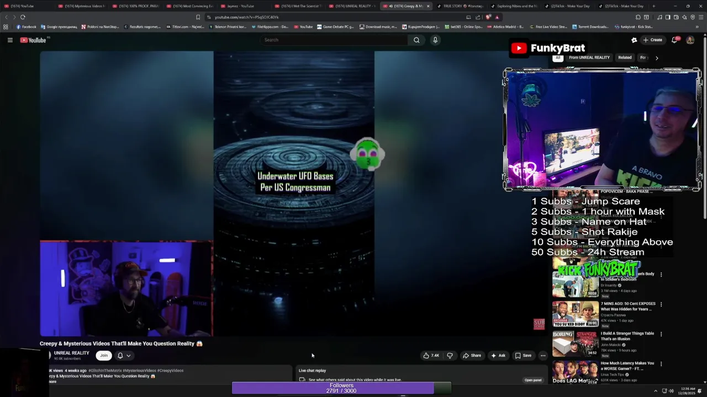Switch to the '100% PROOF, PARA...' browser tab

pos(135,6)
